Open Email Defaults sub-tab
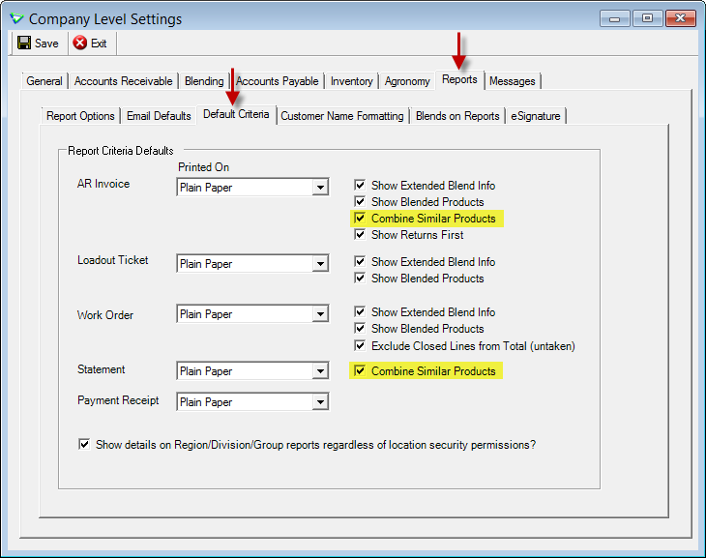The height and width of the screenshot is (558, 706). (159, 116)
